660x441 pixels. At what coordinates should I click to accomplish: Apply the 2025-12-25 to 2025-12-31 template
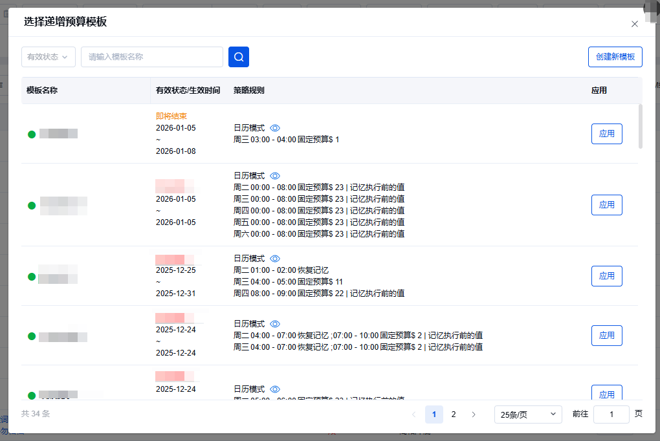click(606, 276)
